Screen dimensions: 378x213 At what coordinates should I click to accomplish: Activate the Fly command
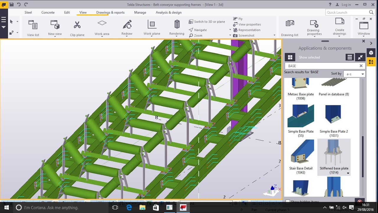coord(238,19)
